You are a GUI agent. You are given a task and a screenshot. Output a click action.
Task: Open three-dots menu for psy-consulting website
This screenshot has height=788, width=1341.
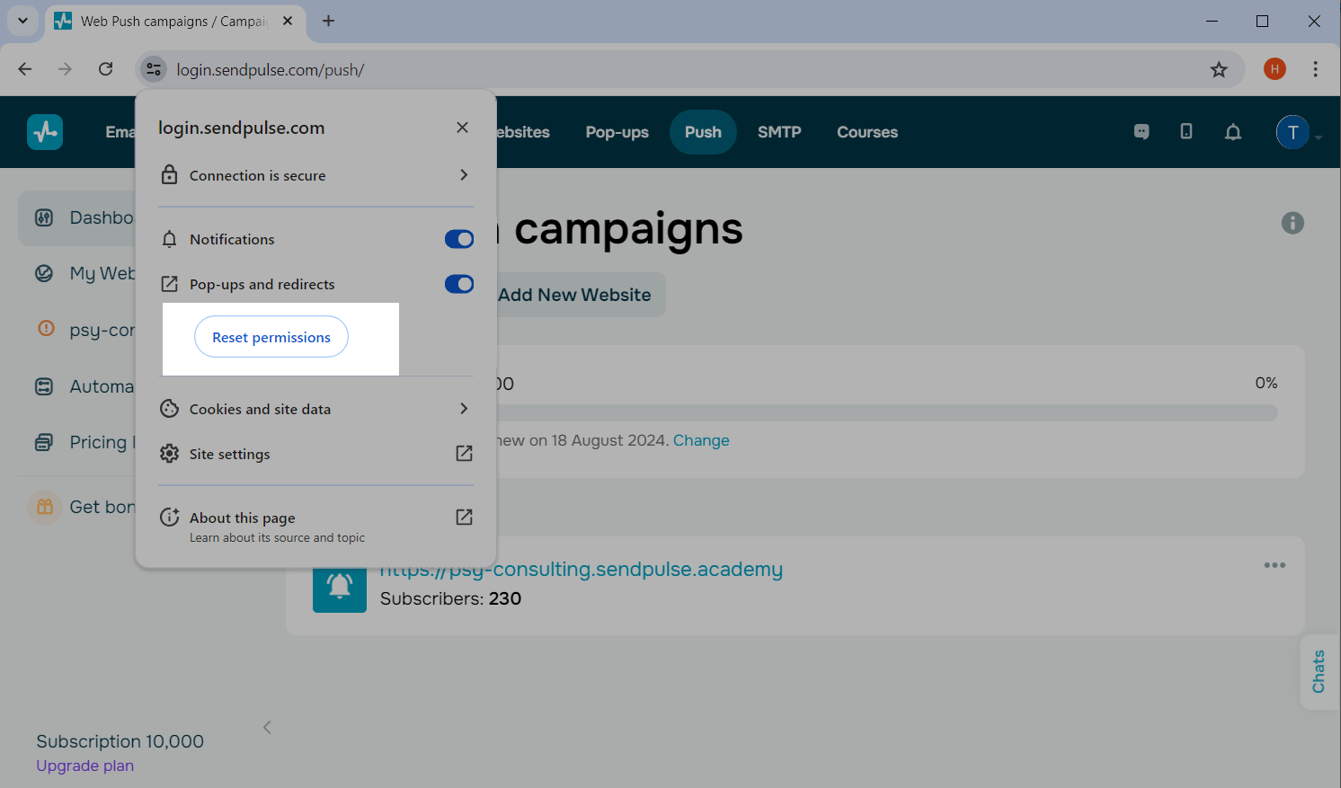coord(1274,565)
